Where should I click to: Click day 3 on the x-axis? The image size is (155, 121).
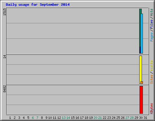[19, 118]
